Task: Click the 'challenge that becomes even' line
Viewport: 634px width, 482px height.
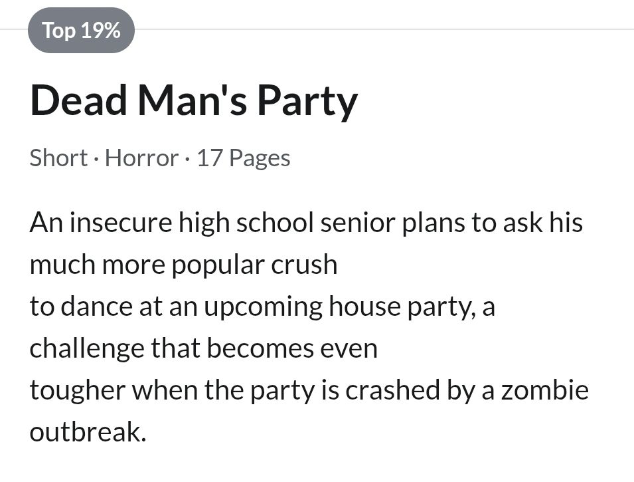Action: (203, 348)
